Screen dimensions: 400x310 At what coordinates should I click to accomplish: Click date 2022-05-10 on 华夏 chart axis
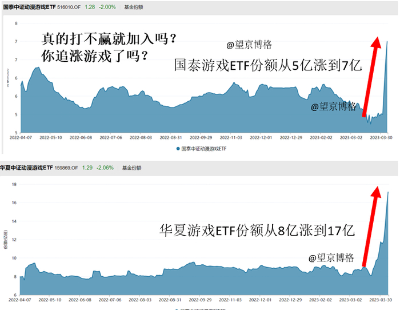pos(50,300)
